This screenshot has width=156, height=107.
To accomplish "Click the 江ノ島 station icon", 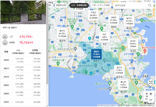I will pyautogui.click(x=75, y=71).
